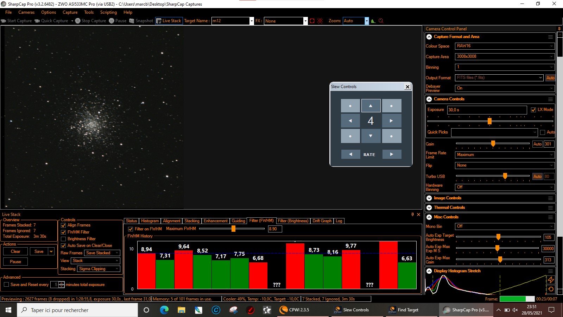Click the histogram auto-stretch lightning icon
This screenshot has width=563, height=317.
coord(551,280)
